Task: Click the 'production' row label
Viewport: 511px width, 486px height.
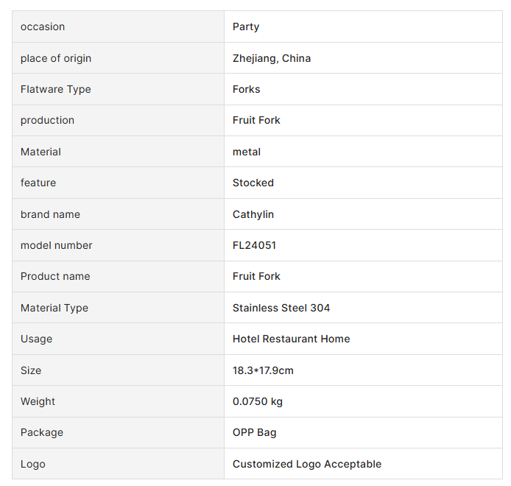Action: [x=47, y=120]
